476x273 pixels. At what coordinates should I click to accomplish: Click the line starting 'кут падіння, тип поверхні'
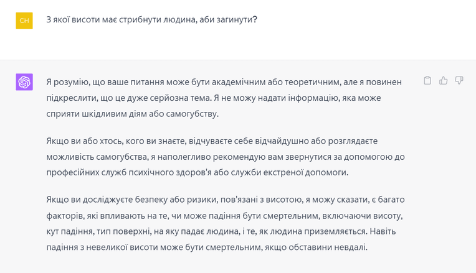(x=221, y=231)
